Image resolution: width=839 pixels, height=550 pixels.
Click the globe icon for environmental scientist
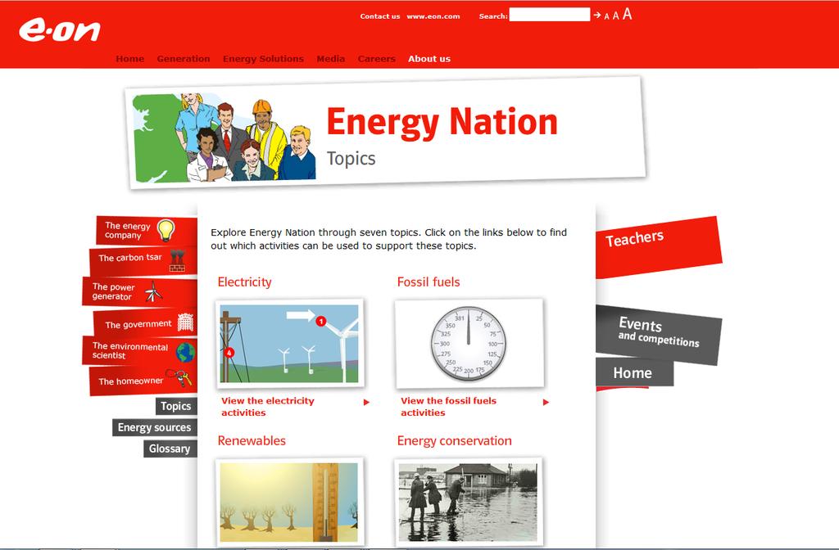click(186, 352)
